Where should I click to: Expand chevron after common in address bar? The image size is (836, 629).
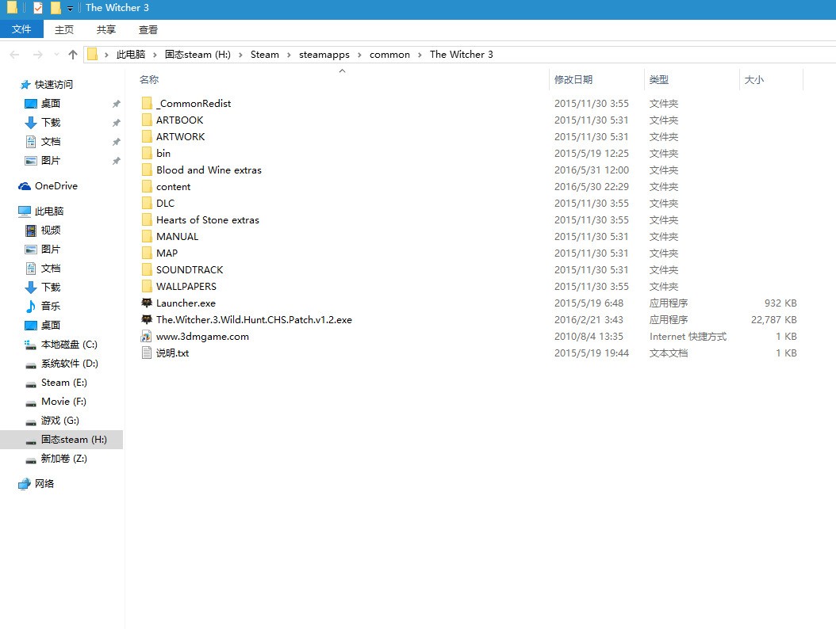point(420,55)
